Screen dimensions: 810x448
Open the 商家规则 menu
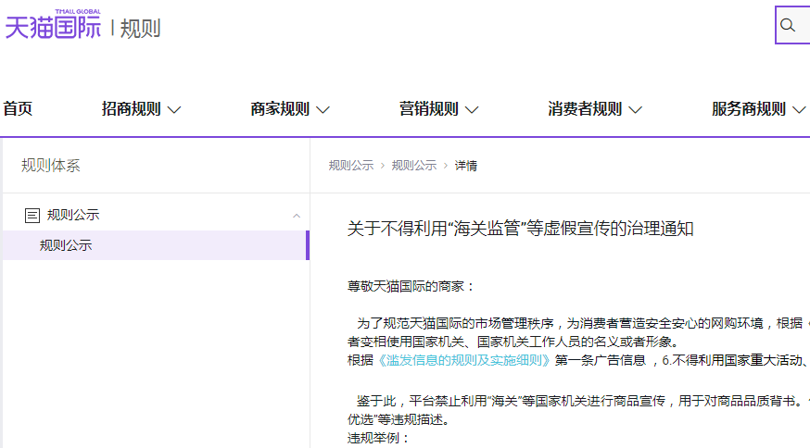click(280, 109)
